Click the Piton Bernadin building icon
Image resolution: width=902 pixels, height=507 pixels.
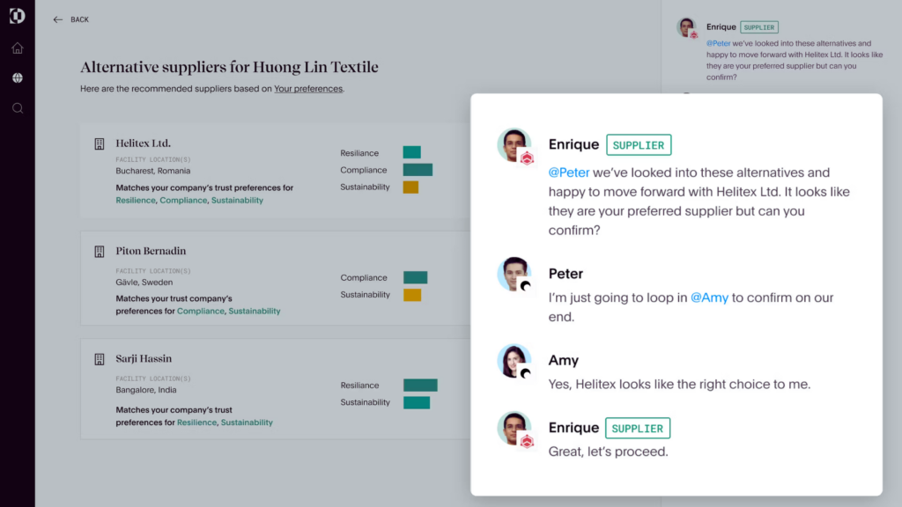[x=100, y=251]
